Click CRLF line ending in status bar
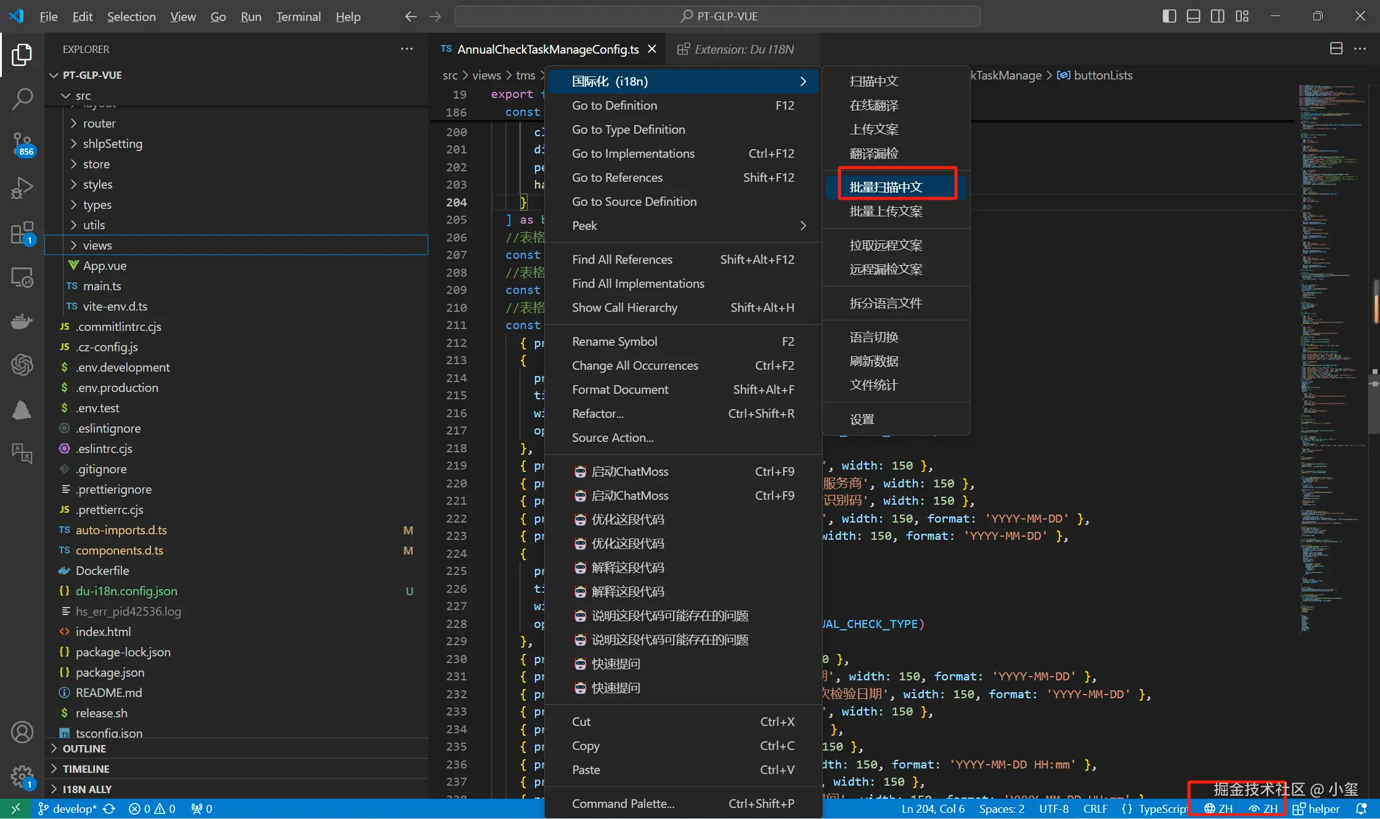 1095,809
